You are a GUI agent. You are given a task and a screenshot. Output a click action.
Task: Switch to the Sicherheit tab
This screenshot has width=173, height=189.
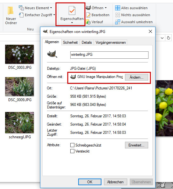[70, 42]
